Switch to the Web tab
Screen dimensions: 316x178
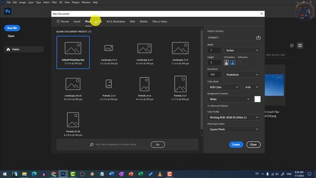click(132, 21)
